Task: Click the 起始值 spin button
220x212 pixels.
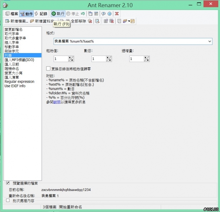Action: 71,59
